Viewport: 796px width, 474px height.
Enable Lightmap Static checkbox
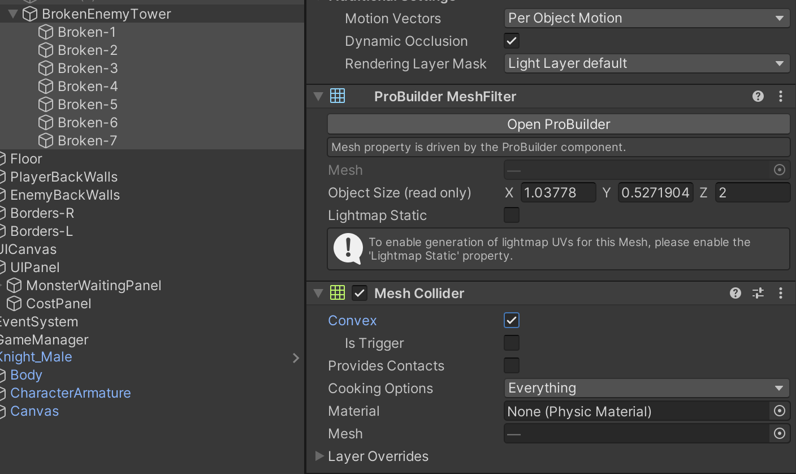click(x=512, y=215)
